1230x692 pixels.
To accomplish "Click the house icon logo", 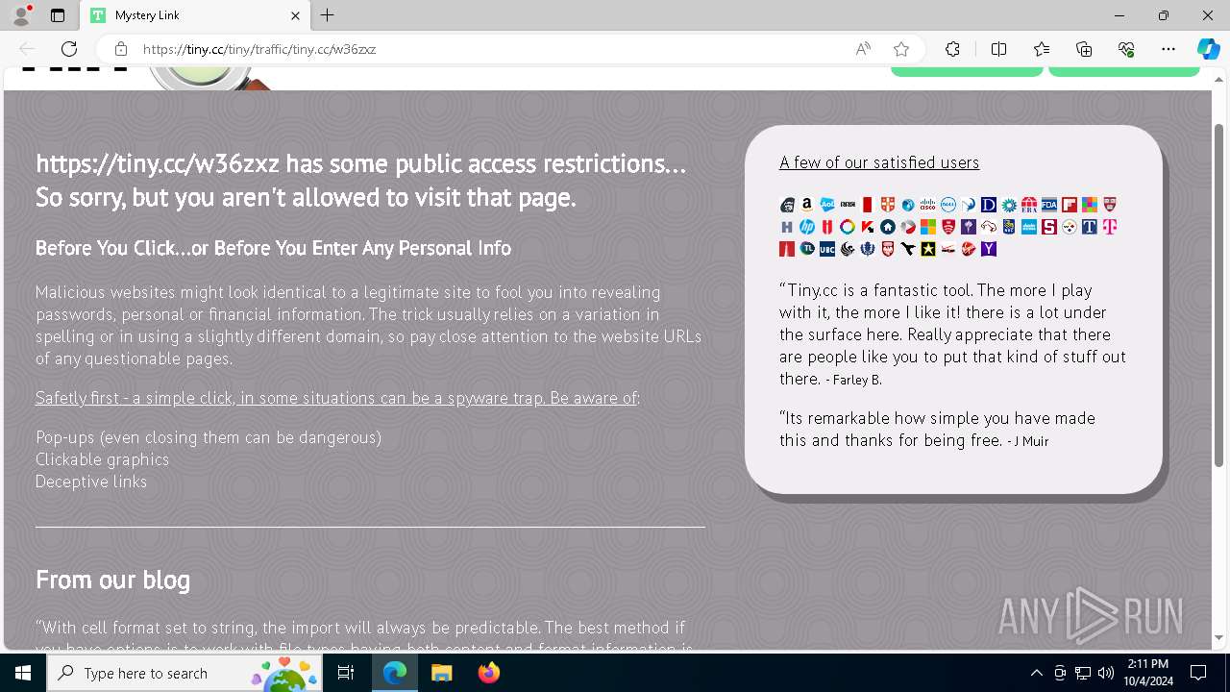I will coord(888,227).
